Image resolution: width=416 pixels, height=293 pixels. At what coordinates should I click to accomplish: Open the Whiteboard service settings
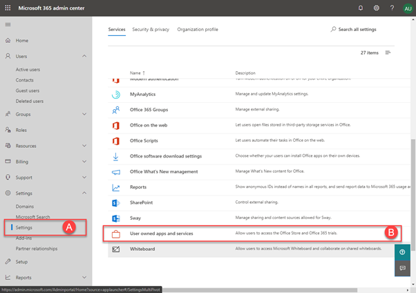(x=142, y=249)
